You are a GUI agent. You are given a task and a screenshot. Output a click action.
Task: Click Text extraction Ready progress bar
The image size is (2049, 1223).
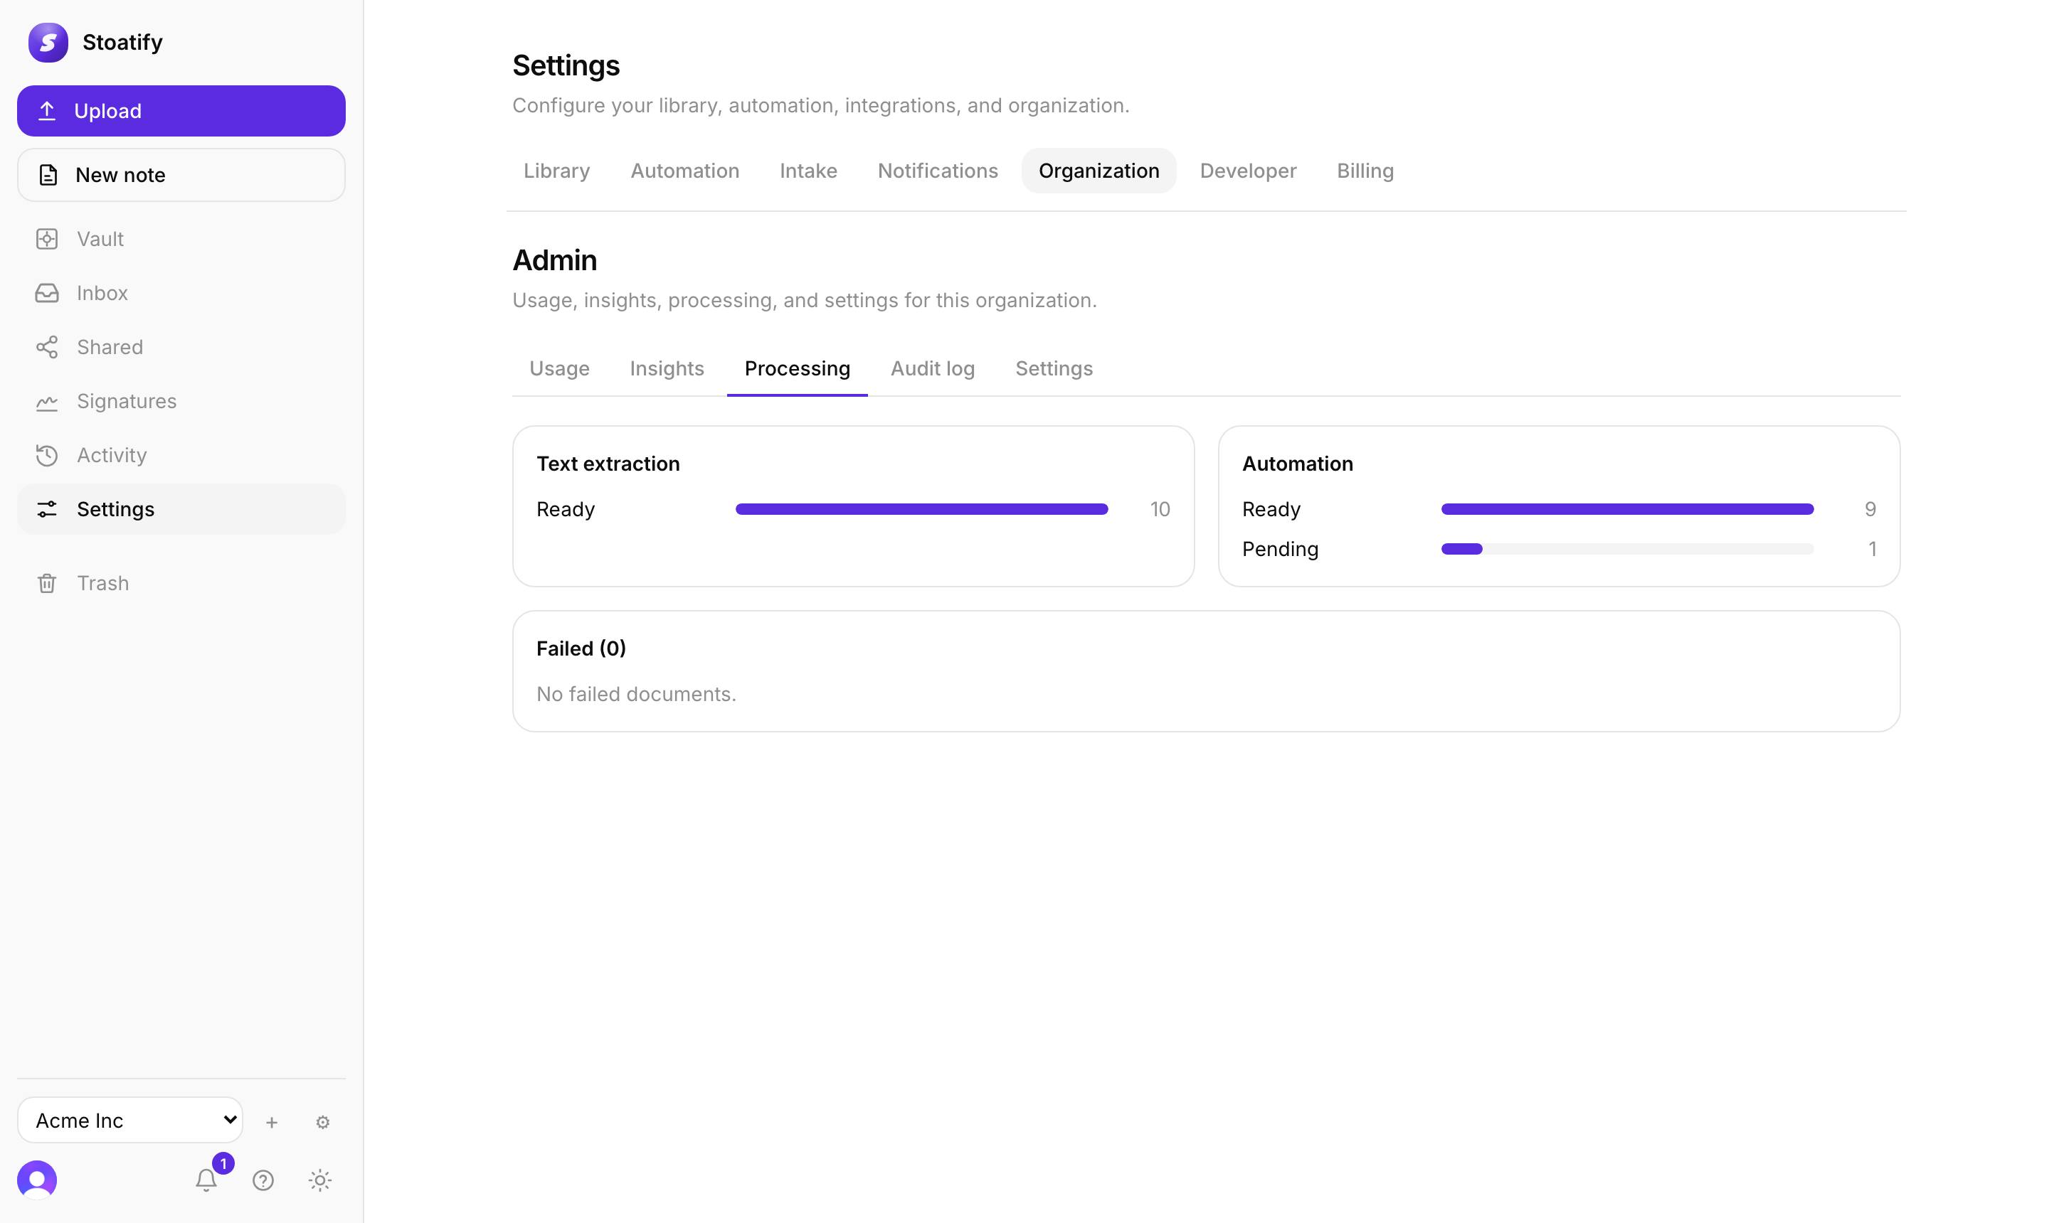tap(921, 509)
